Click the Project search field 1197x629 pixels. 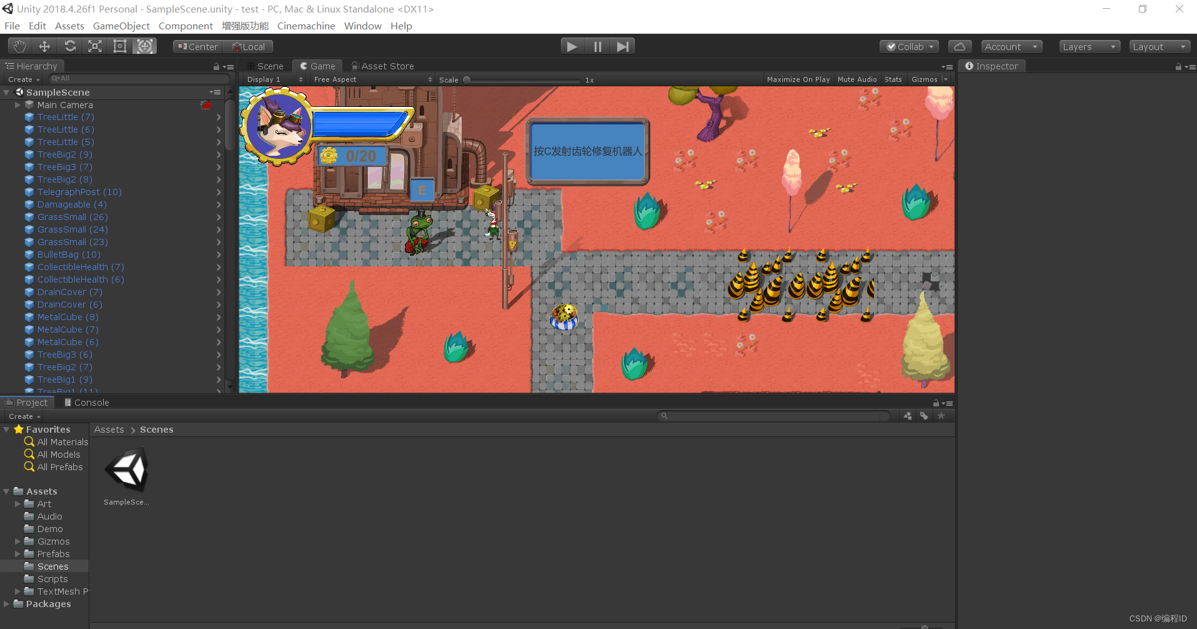[x=773, y=416]
